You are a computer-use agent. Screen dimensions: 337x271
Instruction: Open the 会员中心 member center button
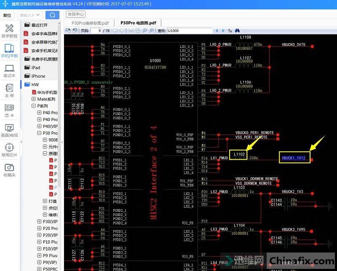76,14
